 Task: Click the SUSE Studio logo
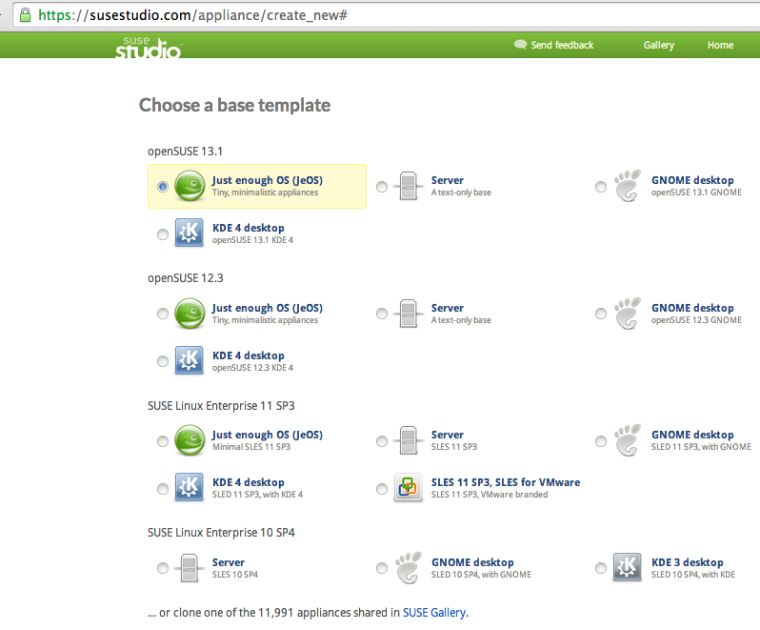click(x=148, y=47)
